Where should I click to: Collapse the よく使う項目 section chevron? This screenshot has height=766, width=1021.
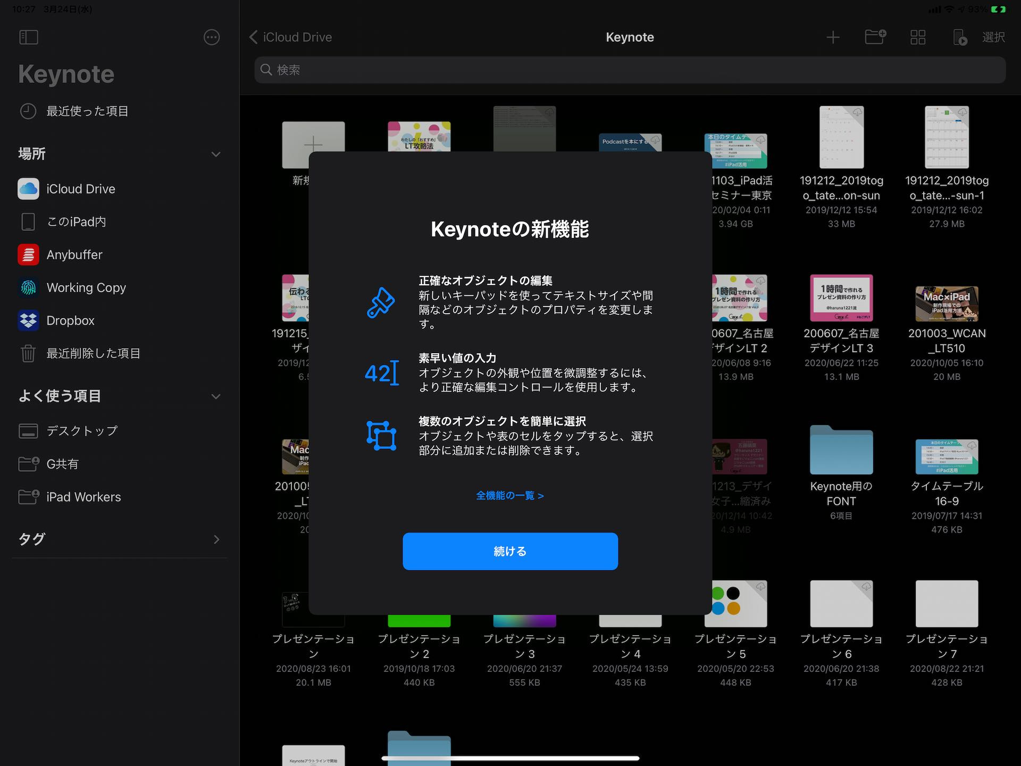click(x=215, y=396)
